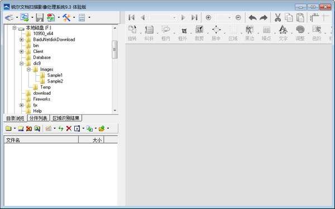Click the red X delete icon
Image resolution: width=335 pixels, height=209 pixels.
(x=69, y=128)
